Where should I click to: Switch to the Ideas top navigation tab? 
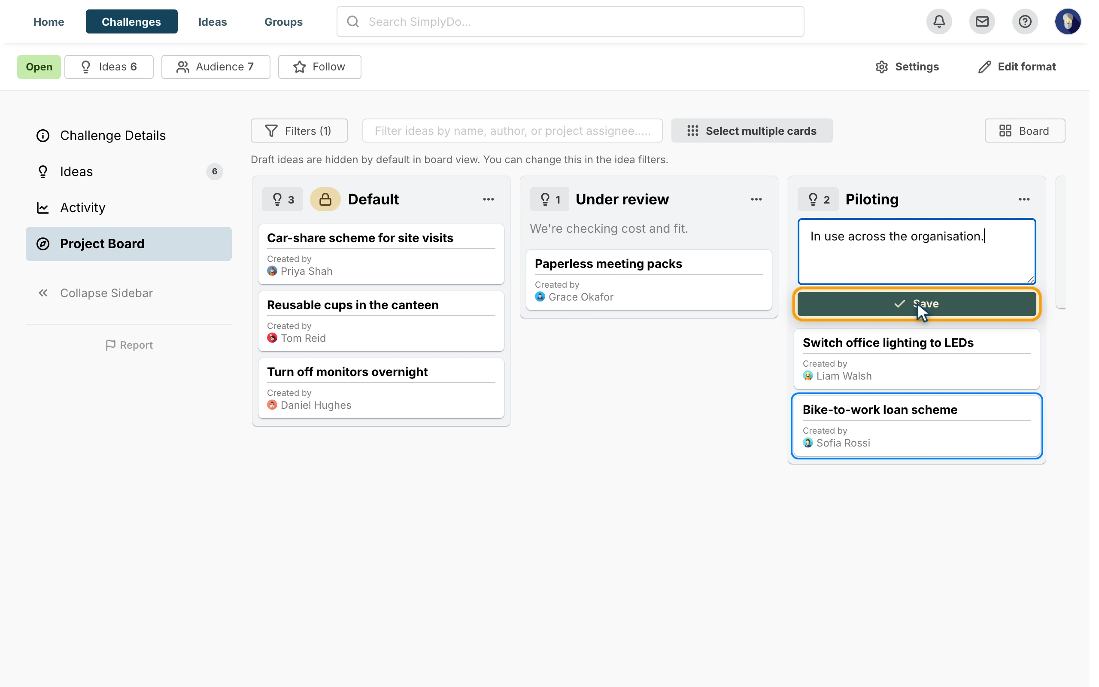tap(213, 21)
